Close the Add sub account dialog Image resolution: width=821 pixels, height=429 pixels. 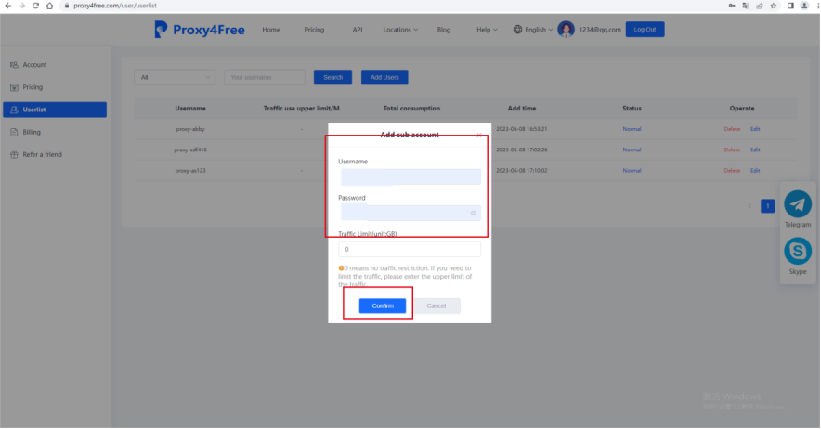coord(479,136)
